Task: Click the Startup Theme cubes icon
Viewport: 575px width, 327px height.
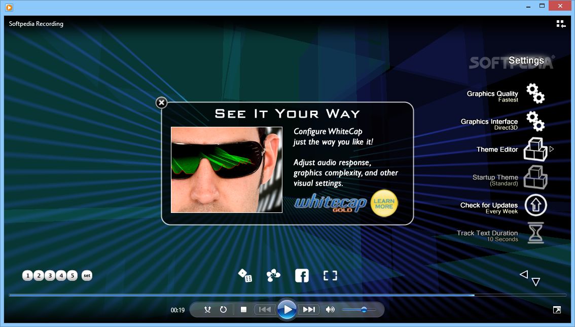Action: pos(535,177)
